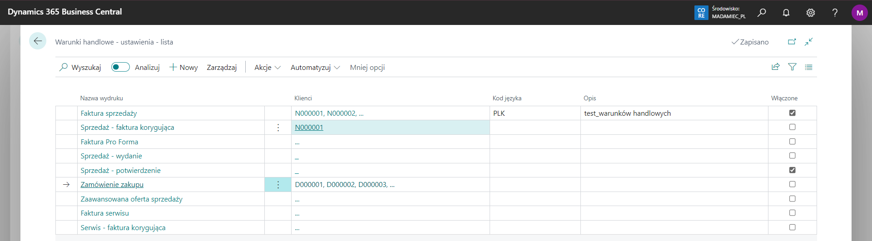The image size is (872, 241).
Task: Toggle the Analizuj switch
Action: click(120, 67)
